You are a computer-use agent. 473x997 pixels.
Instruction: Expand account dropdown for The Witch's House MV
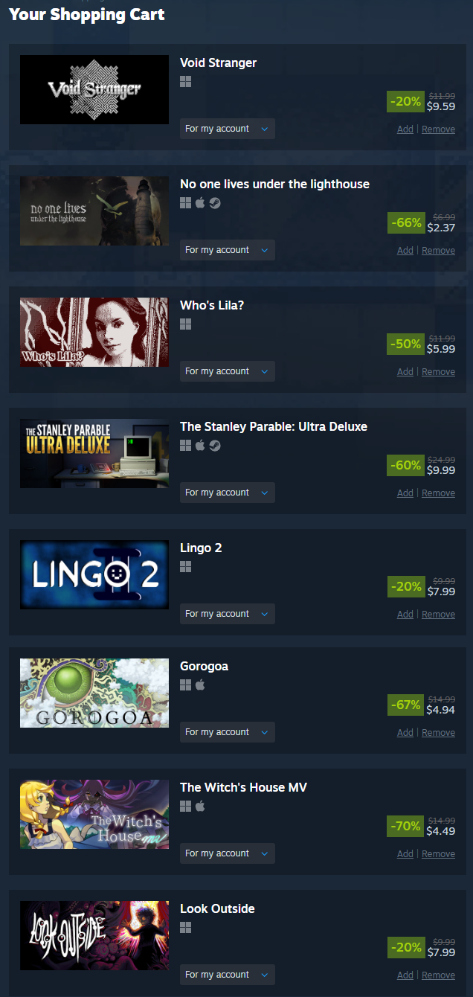coord(228,853)
